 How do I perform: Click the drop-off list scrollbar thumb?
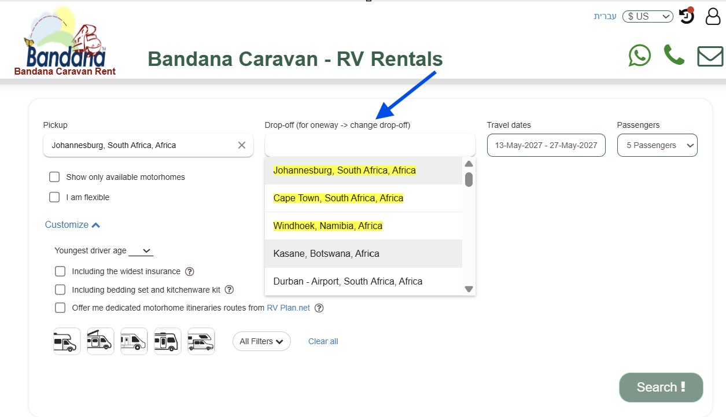click(x=469, y=179)
